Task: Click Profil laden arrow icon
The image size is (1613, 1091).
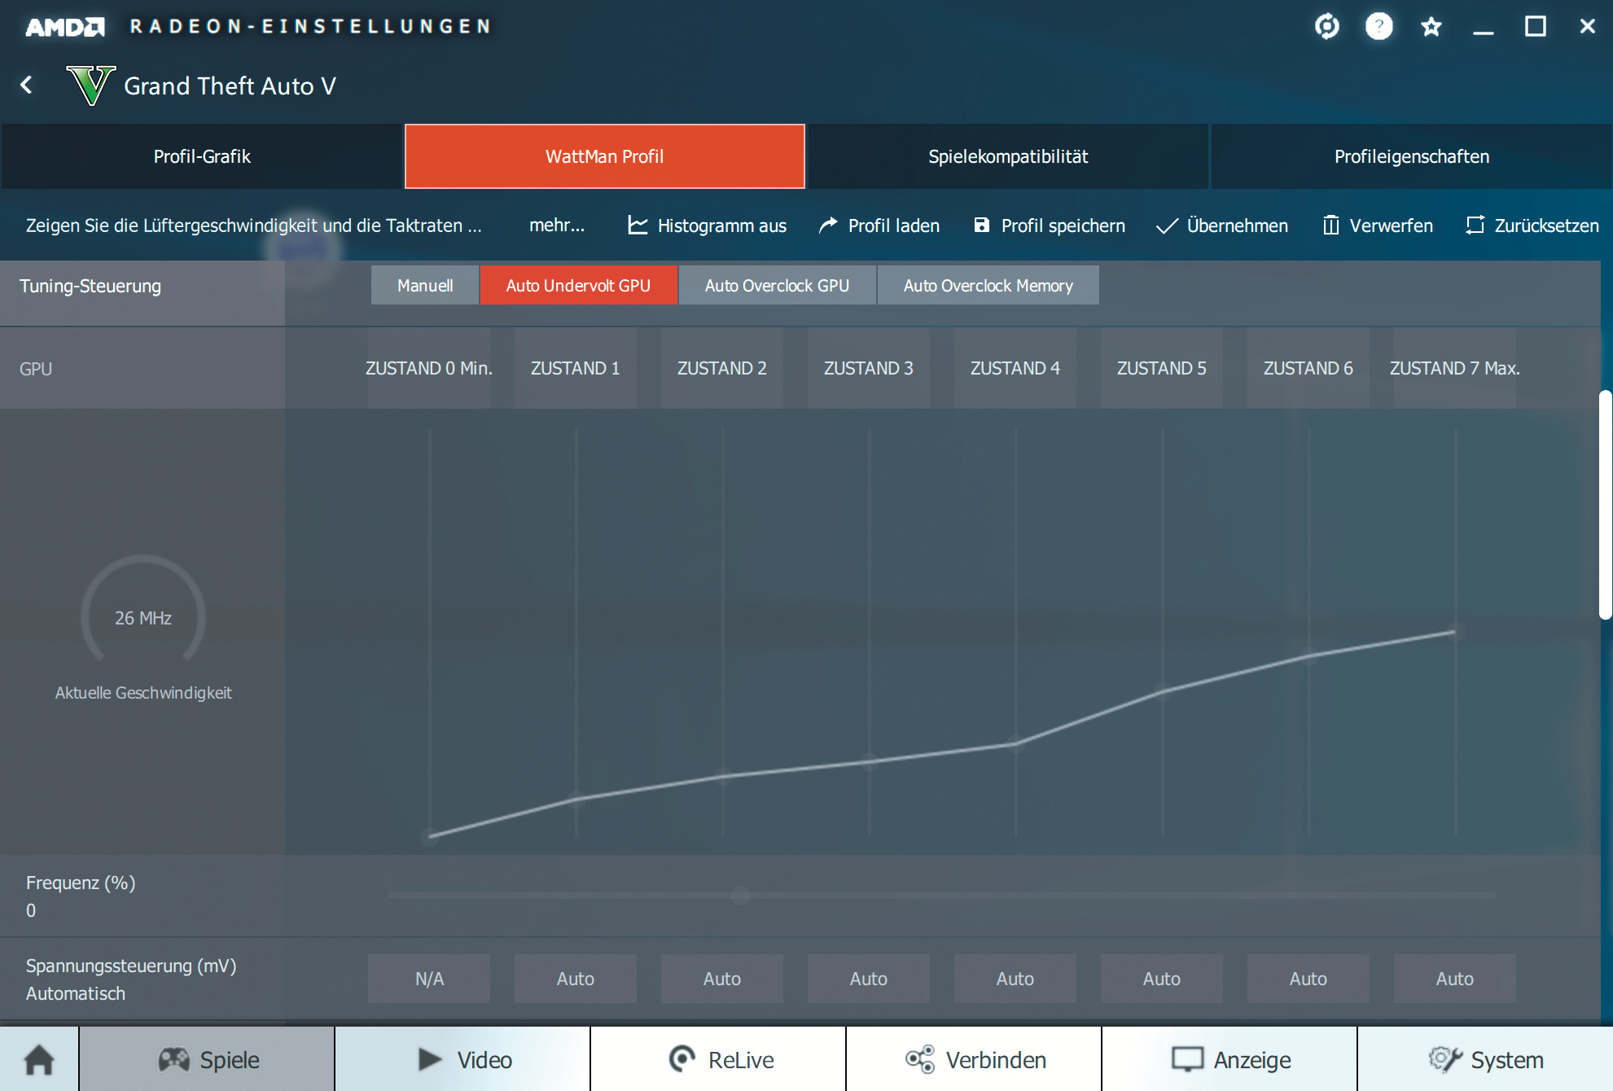Action: click(x=828, y=226)
